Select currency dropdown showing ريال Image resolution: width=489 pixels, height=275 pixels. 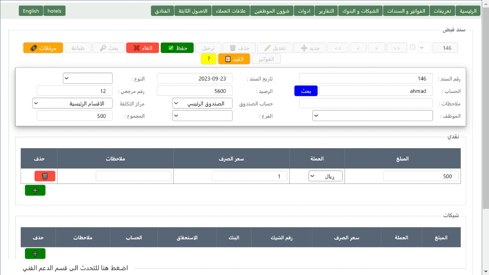pos(325,176)
